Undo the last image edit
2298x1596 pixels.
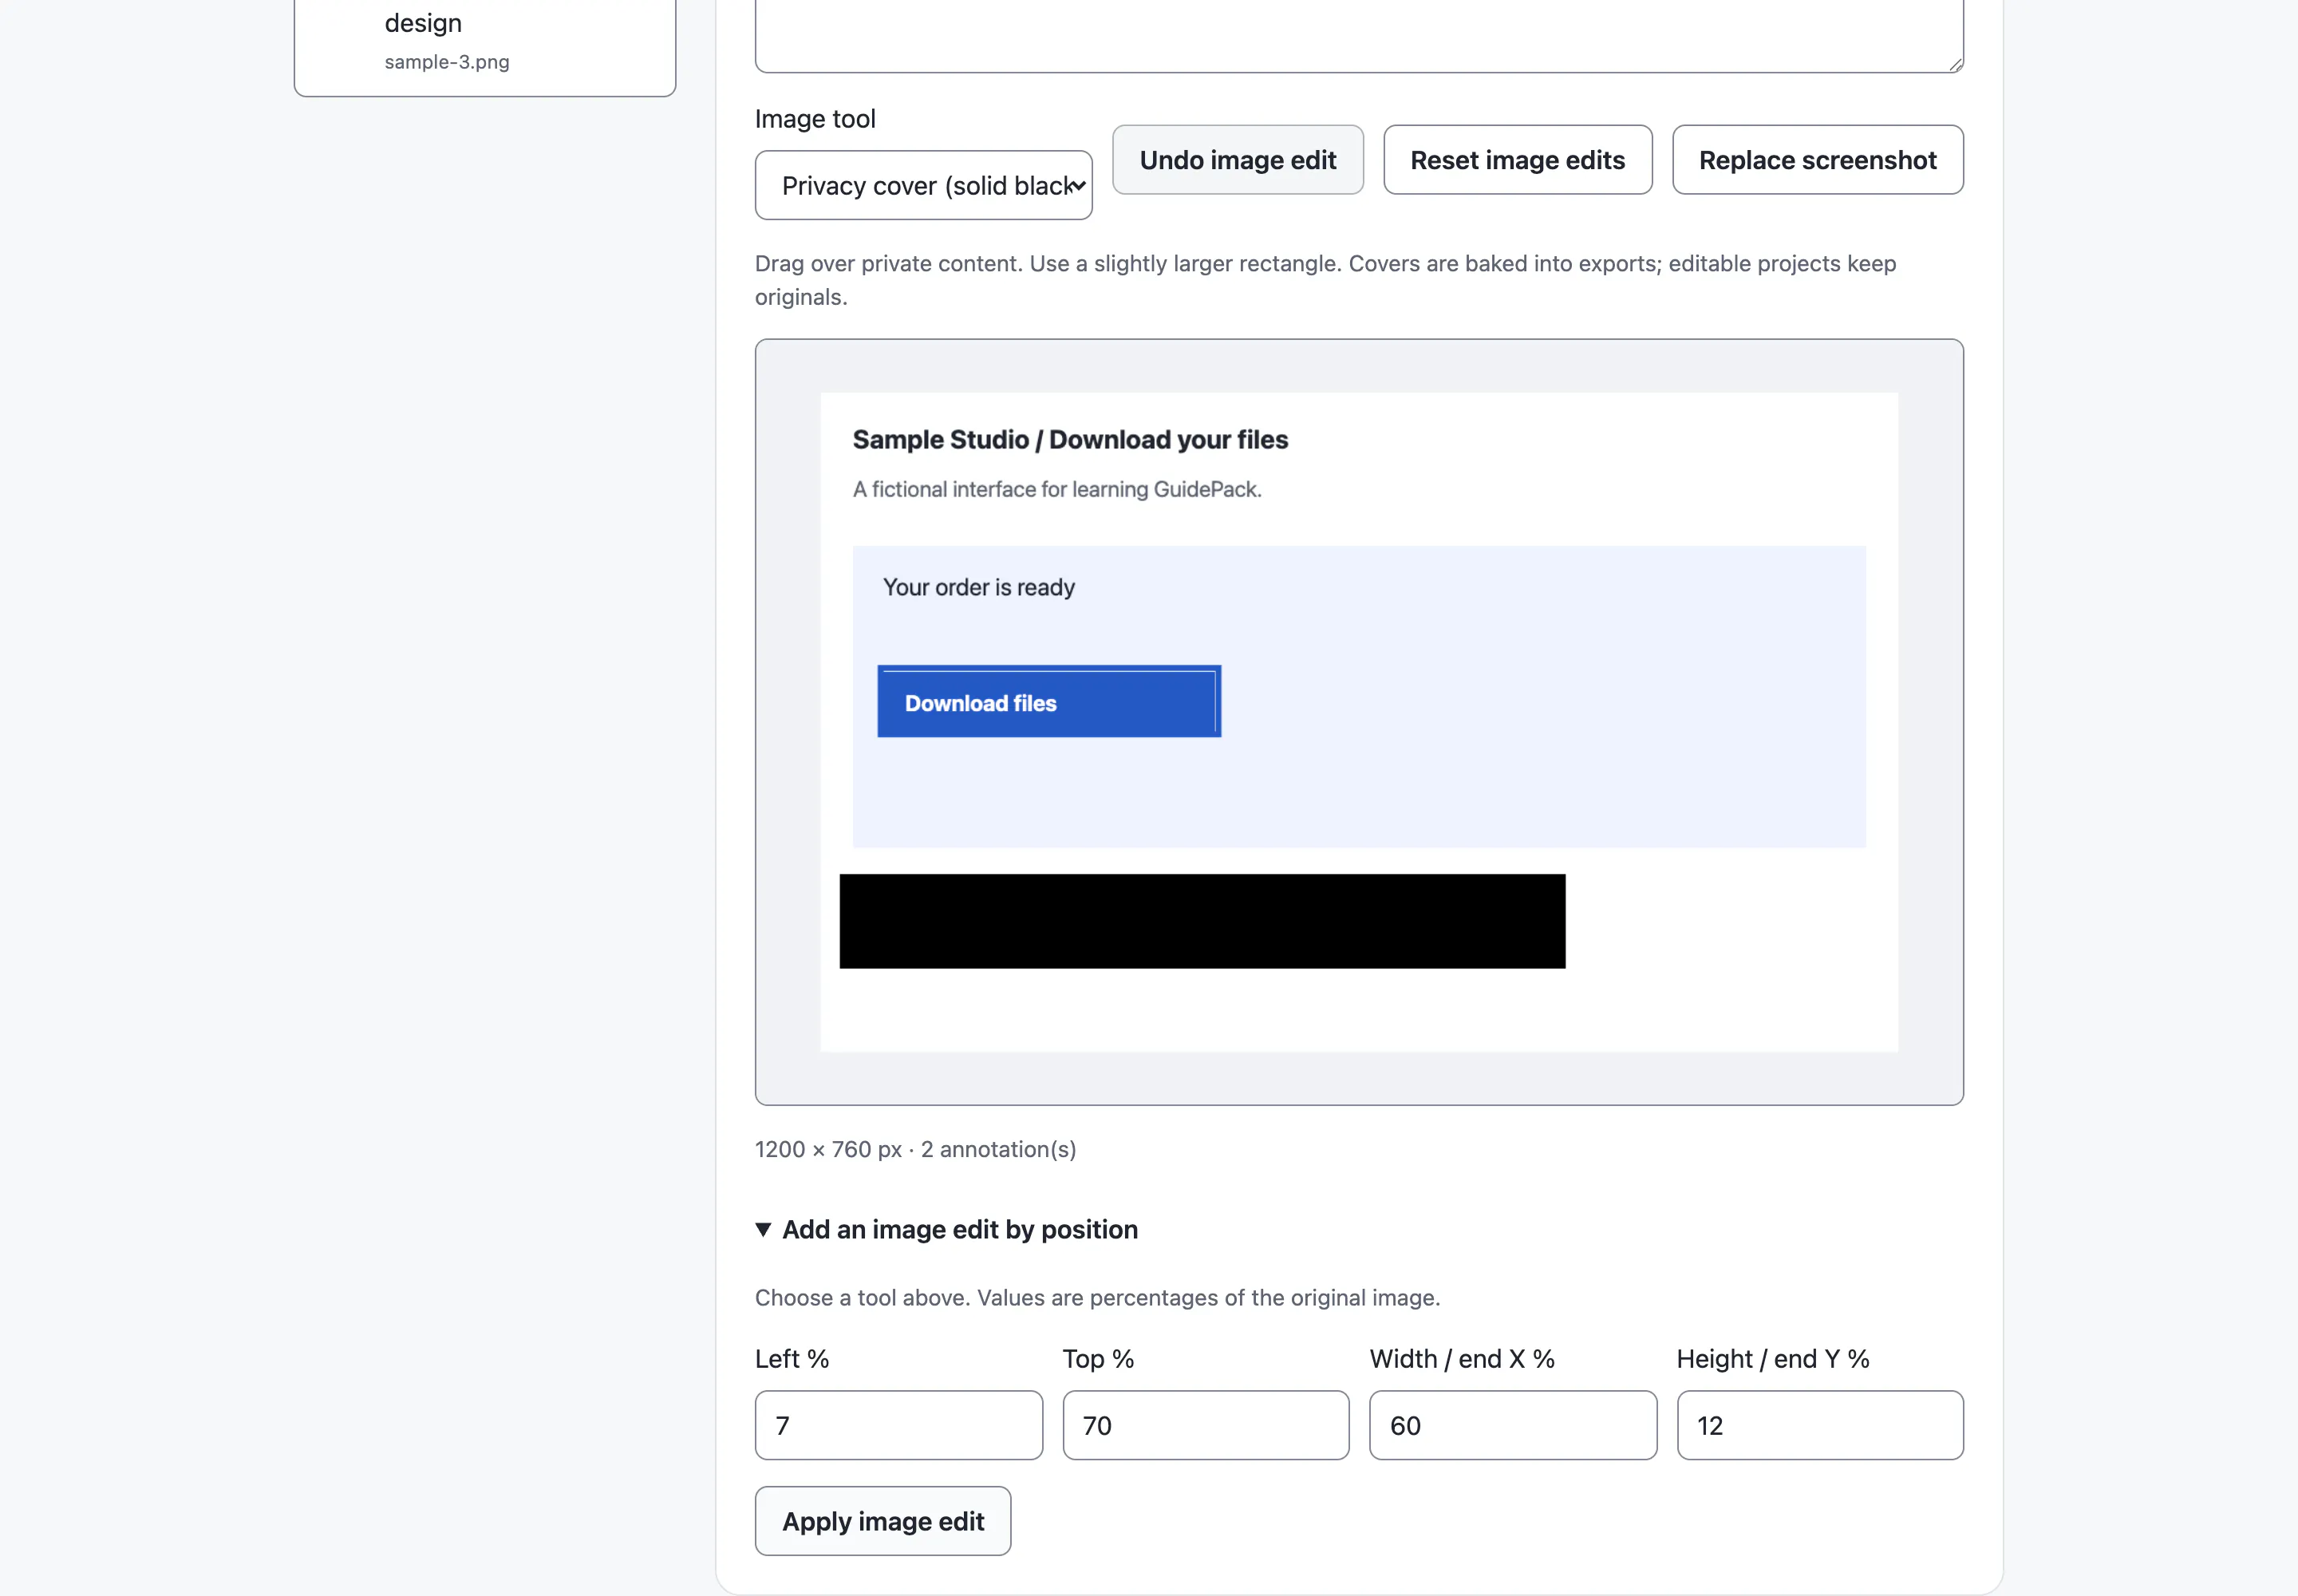1237,160
